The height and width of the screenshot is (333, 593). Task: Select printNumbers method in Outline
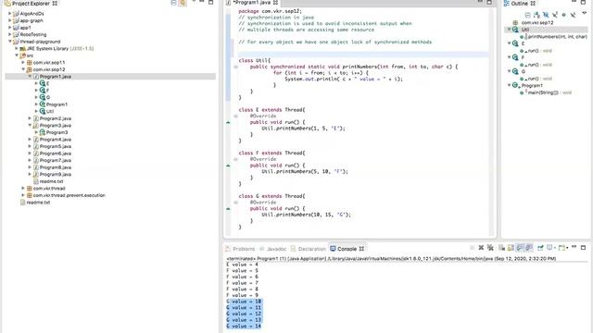click(x=557, y=37)
